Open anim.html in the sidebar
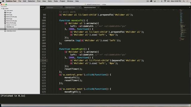Image resolution: width=191 pixels, height=107 pixels. click(x=10, y=11)
